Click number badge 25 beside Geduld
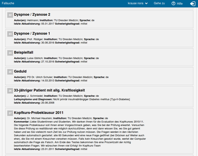The width and height of the screenshot is (198, 156). coord(10,72)
